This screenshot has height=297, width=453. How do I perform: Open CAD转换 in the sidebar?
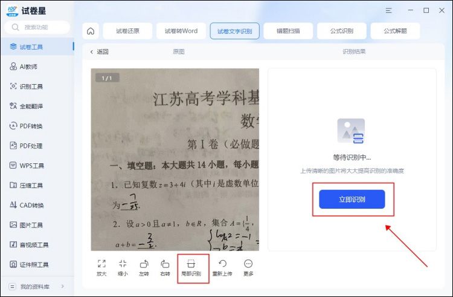(37, 205)
